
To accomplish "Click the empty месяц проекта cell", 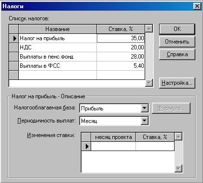I will pos(113,146).
